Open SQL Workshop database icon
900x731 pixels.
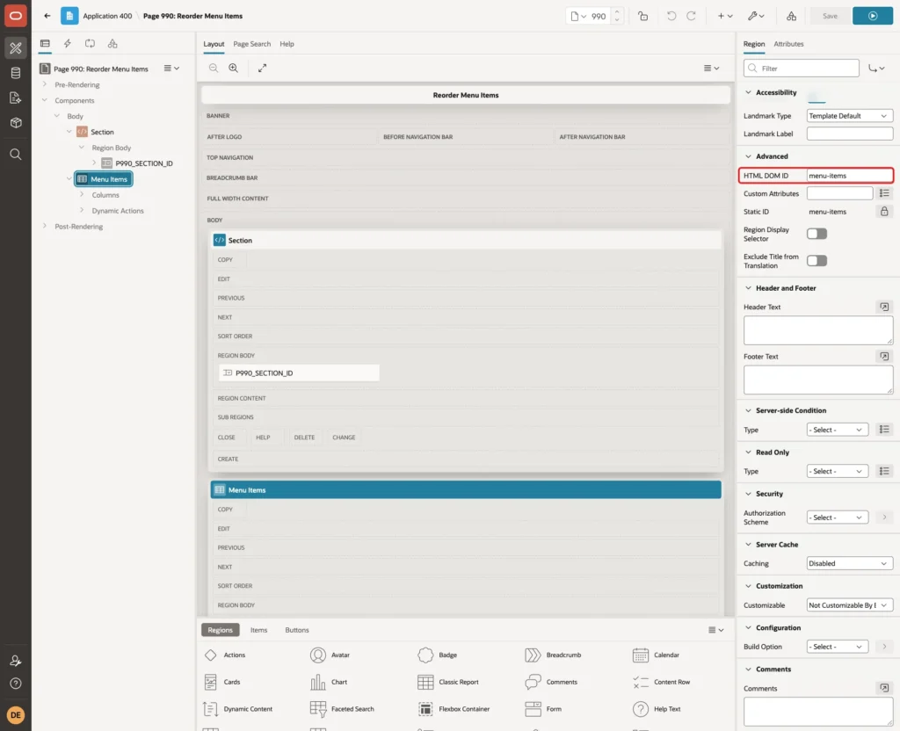tap(16, 73)
